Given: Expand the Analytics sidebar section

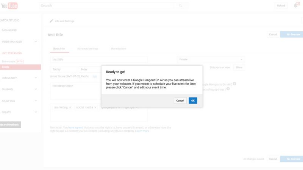Looking at the screenshot, I should point(36,101).
